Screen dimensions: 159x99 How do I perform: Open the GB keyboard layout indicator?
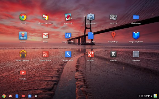(x=146, y=96)
